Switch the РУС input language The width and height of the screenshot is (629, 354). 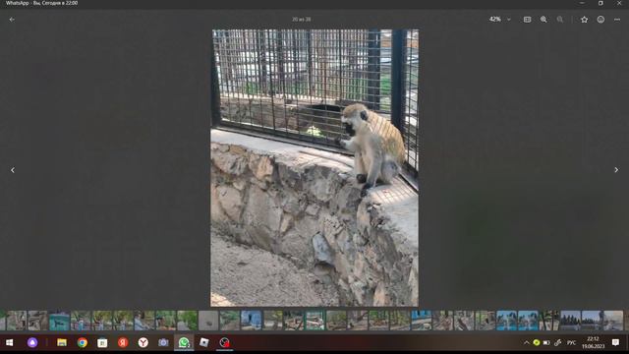click(x=571, y=343)
